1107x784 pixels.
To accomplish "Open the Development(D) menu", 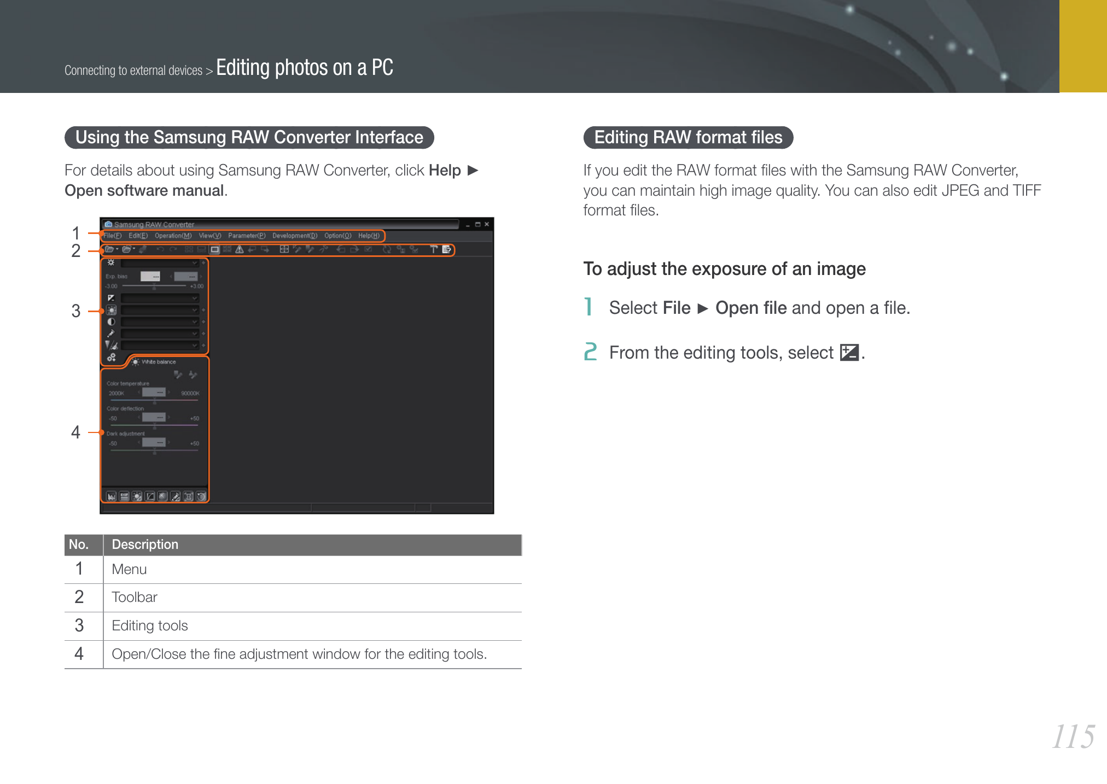I will coord(295,236).
